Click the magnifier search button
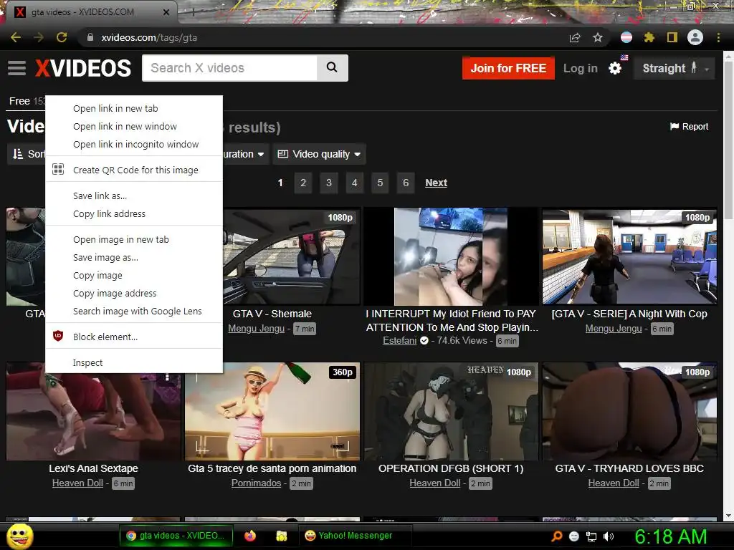Viewport: 734px width, 550px height. 332,68
